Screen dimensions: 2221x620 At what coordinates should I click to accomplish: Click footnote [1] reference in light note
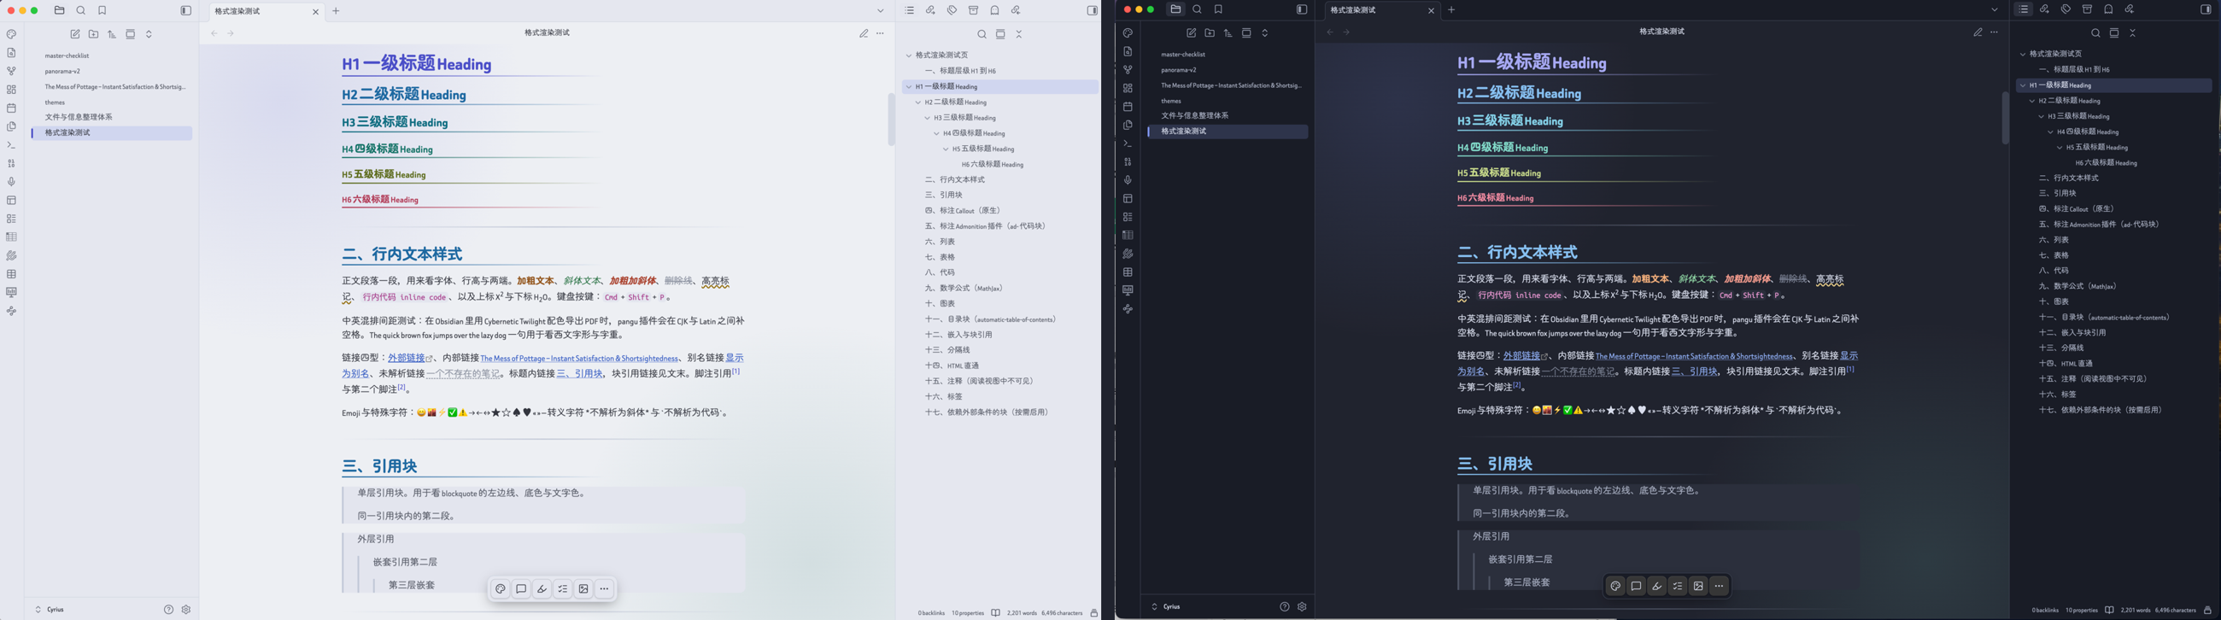(736, 371)
